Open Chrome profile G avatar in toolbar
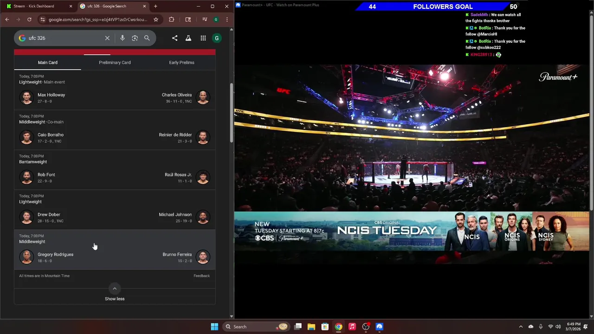594x334 pixels. [x=216, y=19]
